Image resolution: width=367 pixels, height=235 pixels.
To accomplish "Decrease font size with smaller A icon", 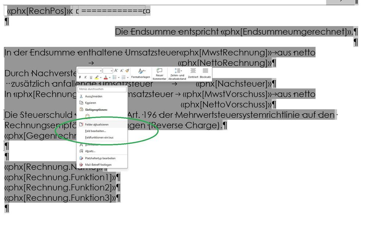I will tap(122, 70).
